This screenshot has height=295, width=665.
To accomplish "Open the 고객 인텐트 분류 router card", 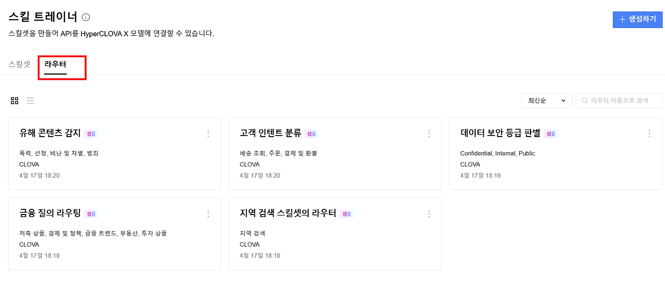I will click(x=335, y=154).
